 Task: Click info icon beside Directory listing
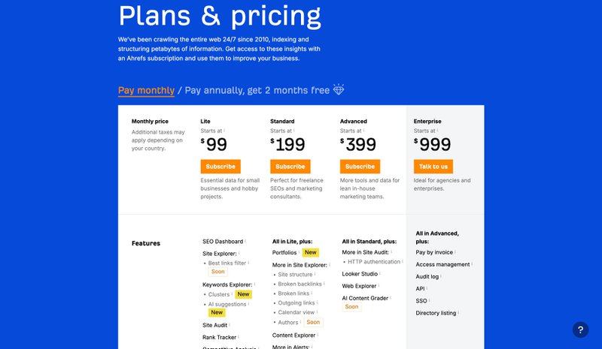(459, 312)
